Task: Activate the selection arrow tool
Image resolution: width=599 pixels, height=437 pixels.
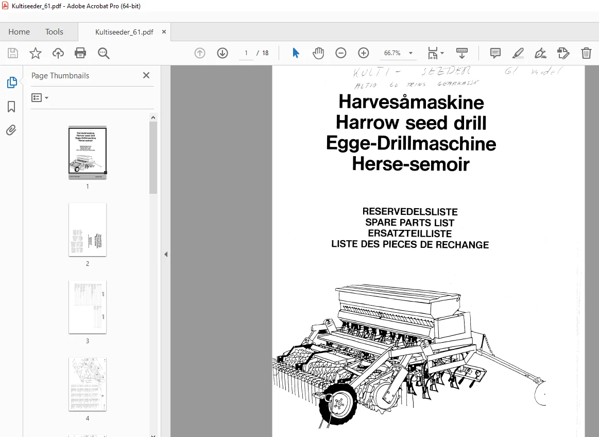Action: (296, 53)
